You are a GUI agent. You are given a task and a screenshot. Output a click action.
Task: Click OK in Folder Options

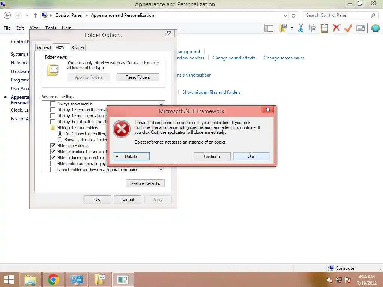[x=97, y=200]
